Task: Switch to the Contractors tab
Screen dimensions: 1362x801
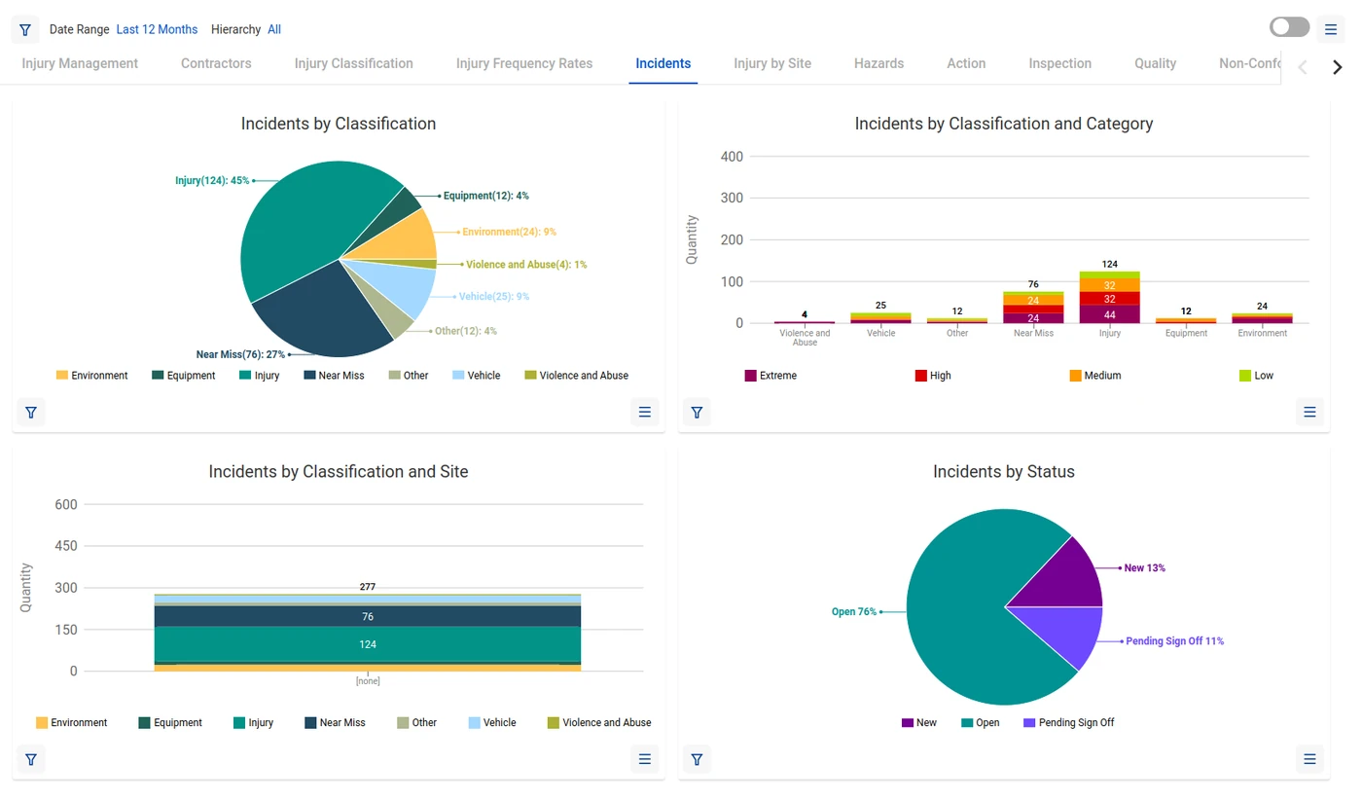Action: (216, 63)
